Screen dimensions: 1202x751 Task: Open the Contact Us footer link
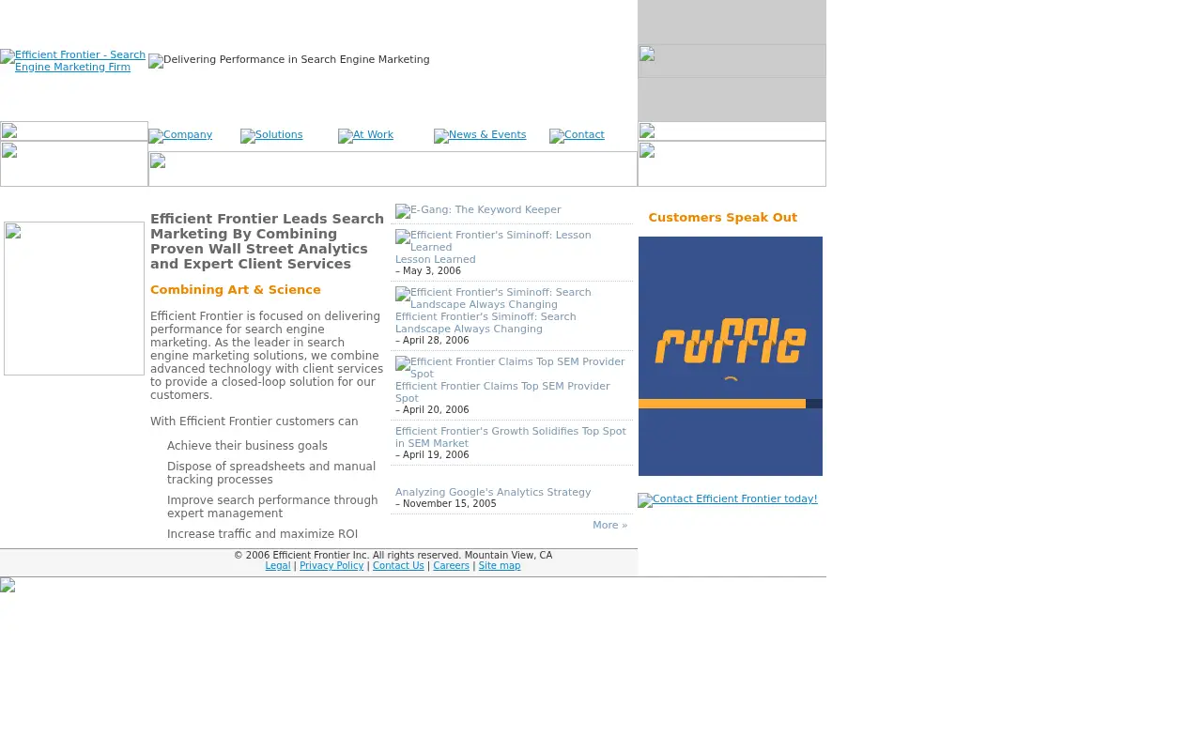(x=398, y=566)
